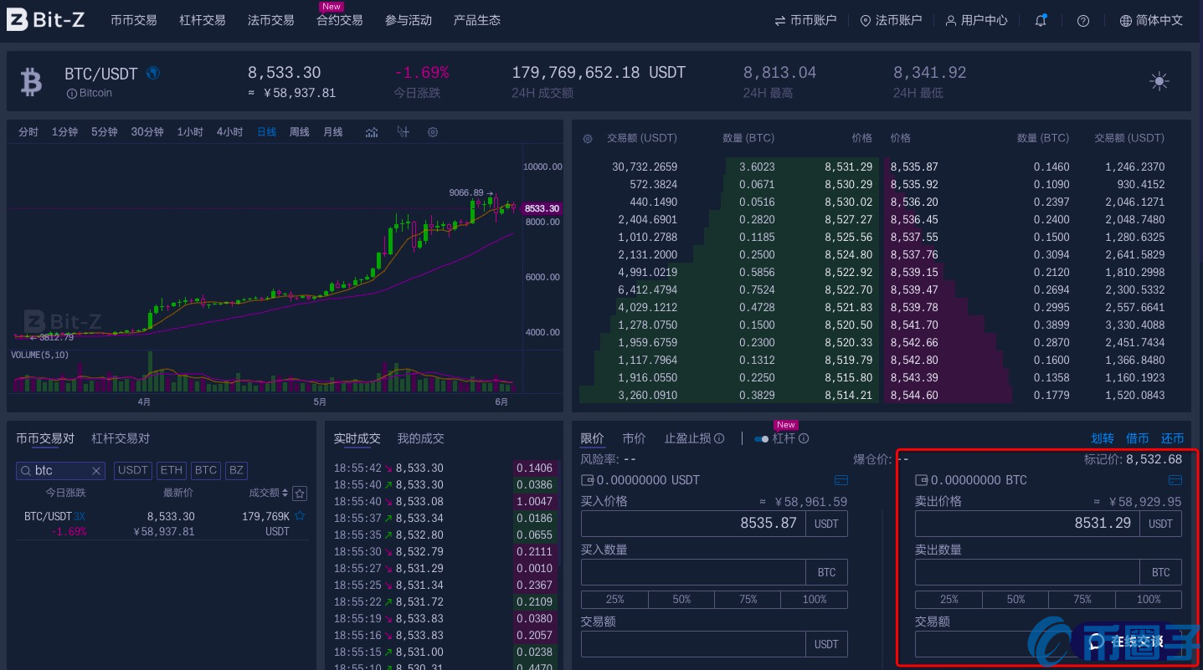
Task: Click the 买入数量 input field
Action: click(693, 573)
